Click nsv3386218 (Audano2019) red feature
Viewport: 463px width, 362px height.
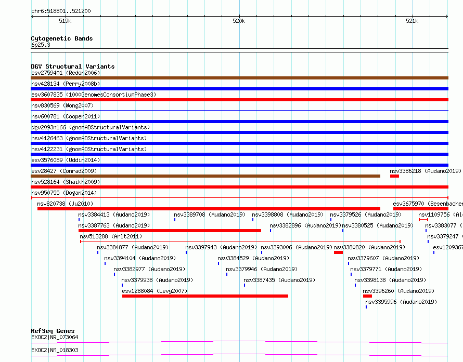[x=394, y=176]
